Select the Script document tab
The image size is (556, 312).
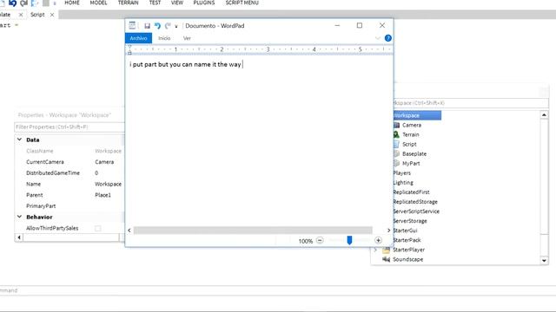37,15
